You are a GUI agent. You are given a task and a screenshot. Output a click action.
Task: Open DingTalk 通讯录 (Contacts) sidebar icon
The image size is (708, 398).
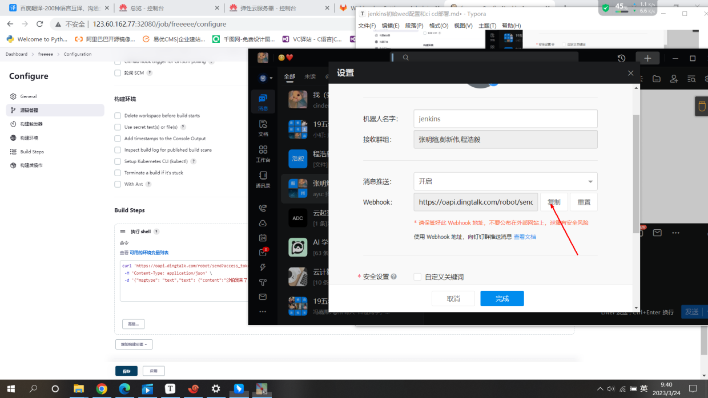263,180
